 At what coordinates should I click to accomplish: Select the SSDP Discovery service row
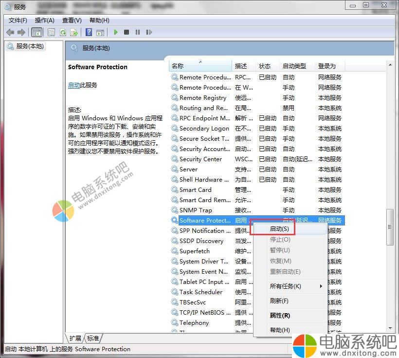(212, 241)
